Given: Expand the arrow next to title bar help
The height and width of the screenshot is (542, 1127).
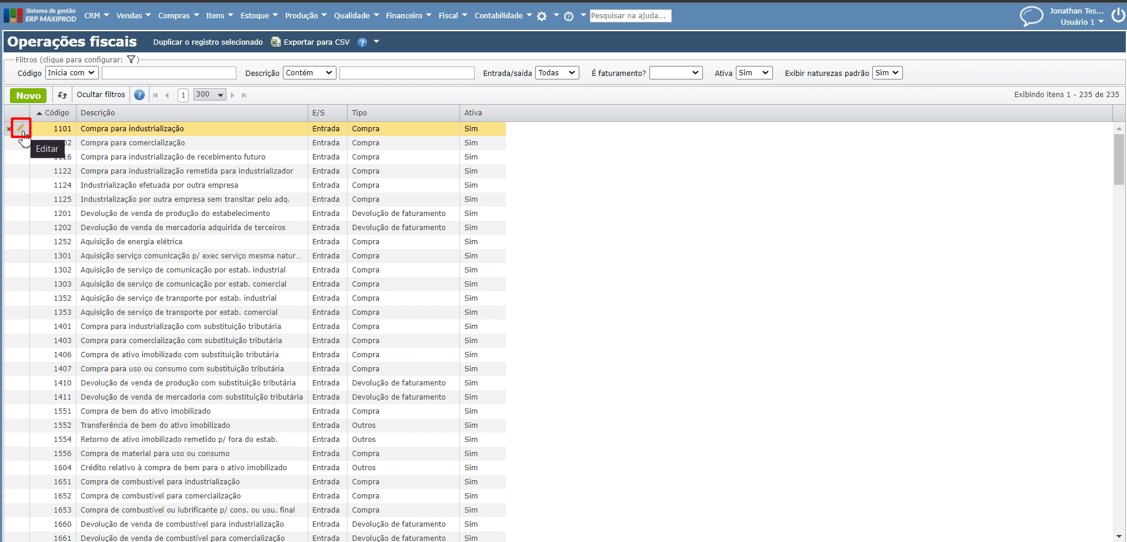Looking at the screenshot, I should click(376, 42).
